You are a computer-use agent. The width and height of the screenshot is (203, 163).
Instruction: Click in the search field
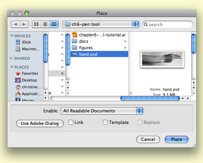coord(170,24)
